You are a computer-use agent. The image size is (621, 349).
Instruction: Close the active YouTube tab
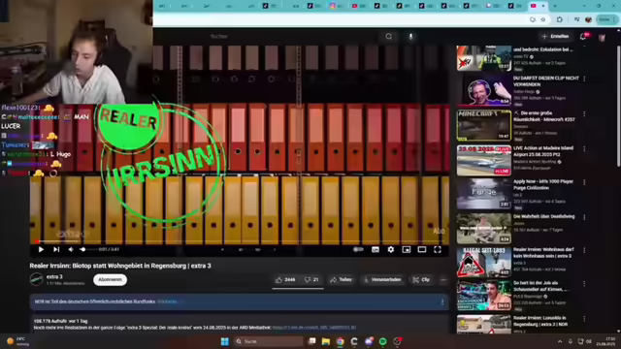[543, 6]
